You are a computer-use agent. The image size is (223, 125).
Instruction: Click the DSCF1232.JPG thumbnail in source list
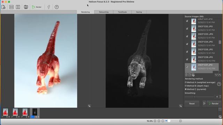click(194, 28)
